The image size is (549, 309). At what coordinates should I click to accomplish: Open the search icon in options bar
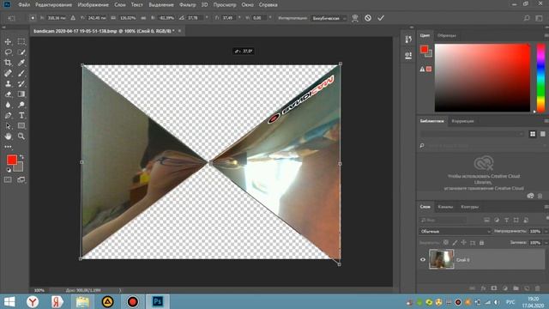click(527, 18)
